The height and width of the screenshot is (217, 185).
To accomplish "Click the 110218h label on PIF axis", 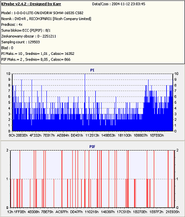I will [92, 212].
